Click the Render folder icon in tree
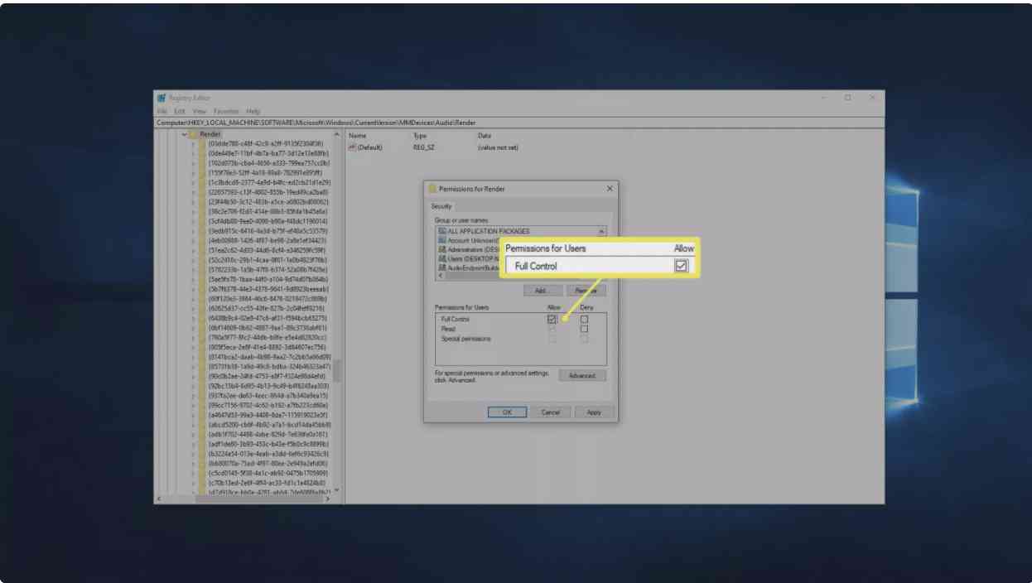This screenshot has width=1032, height=583. click(x=192, y=134)
